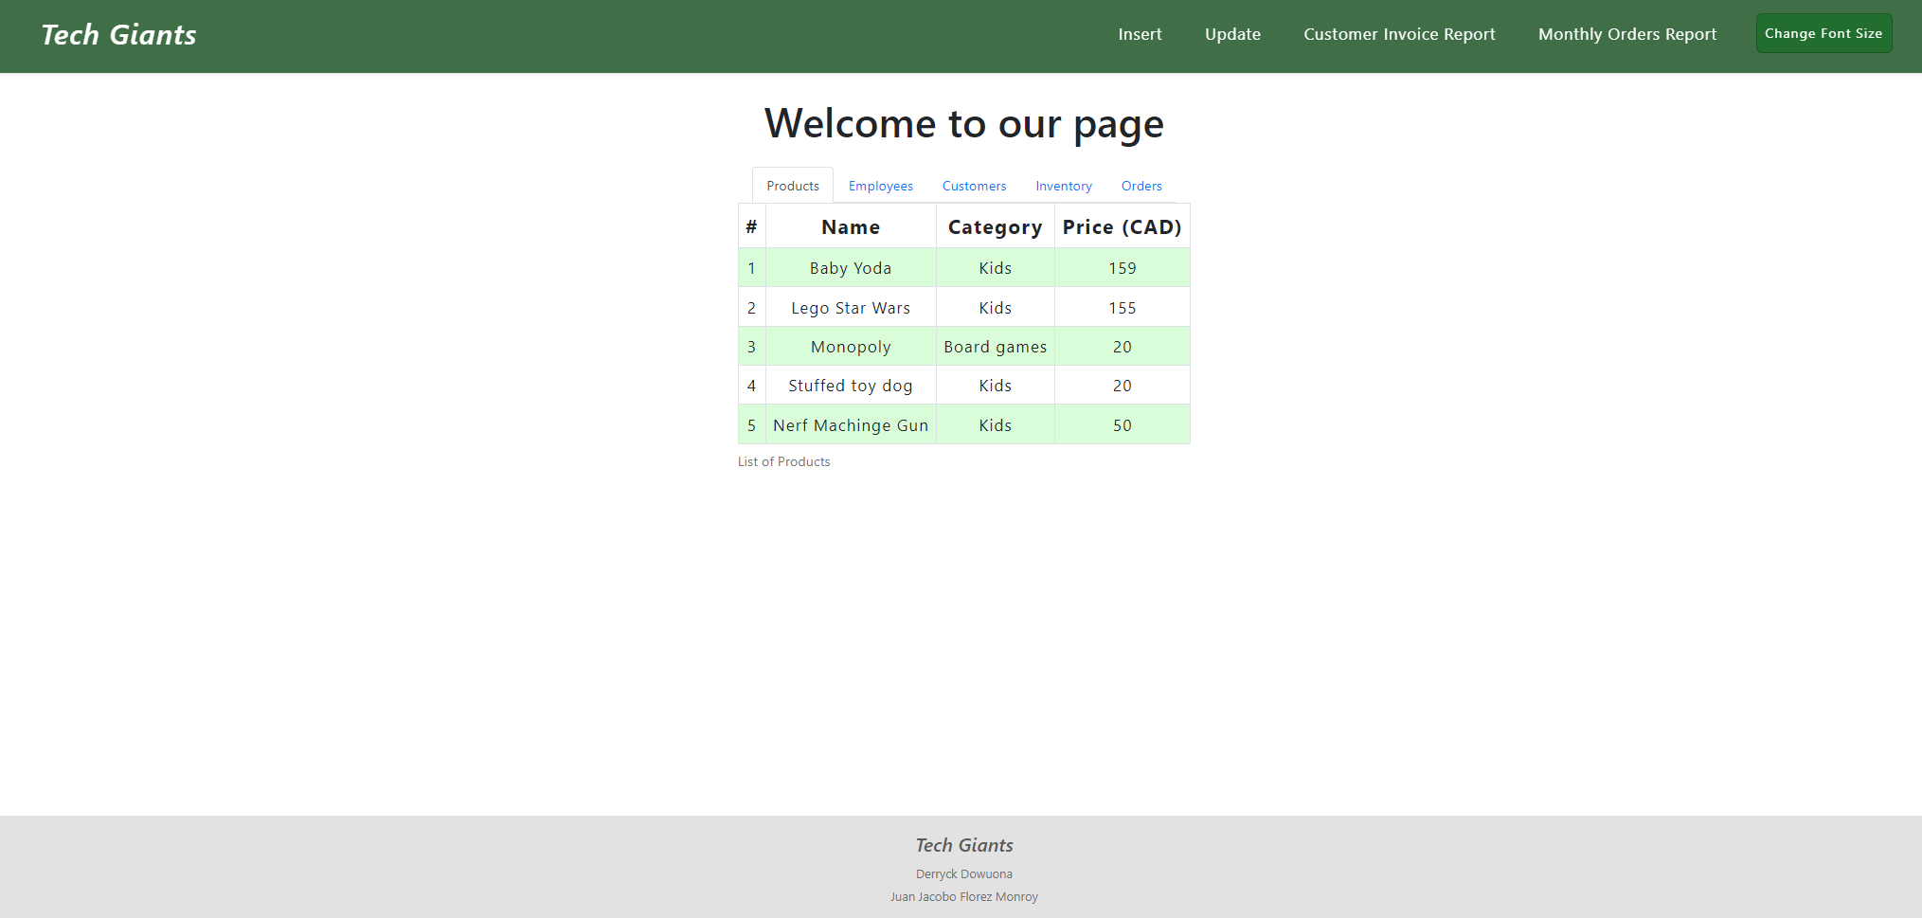1922x918 pixels.
Task: Click the Price (CAD) column header
Action: [1122, 226]
